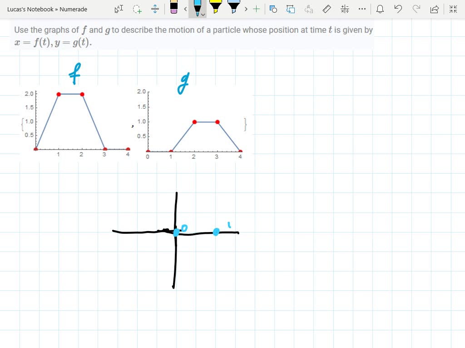Screen dimensions: 465x348
Task: Select the blue highlighter pen
Action: pos(233,7)
